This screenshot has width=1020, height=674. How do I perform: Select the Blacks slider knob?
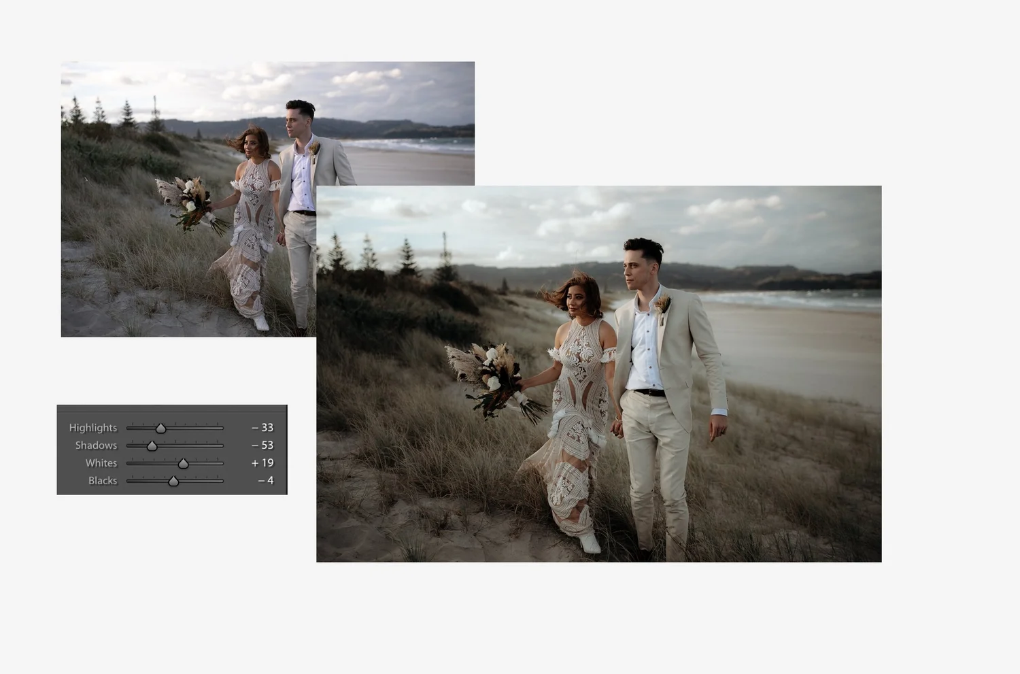pos(173,481)
